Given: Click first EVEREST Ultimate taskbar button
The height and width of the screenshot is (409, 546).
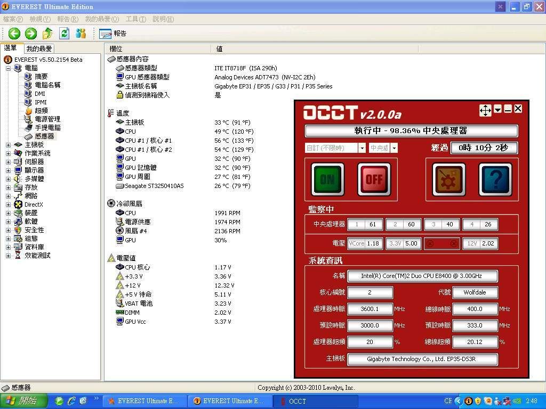Looking at the screenshot, I should click(x=145, y=402).
